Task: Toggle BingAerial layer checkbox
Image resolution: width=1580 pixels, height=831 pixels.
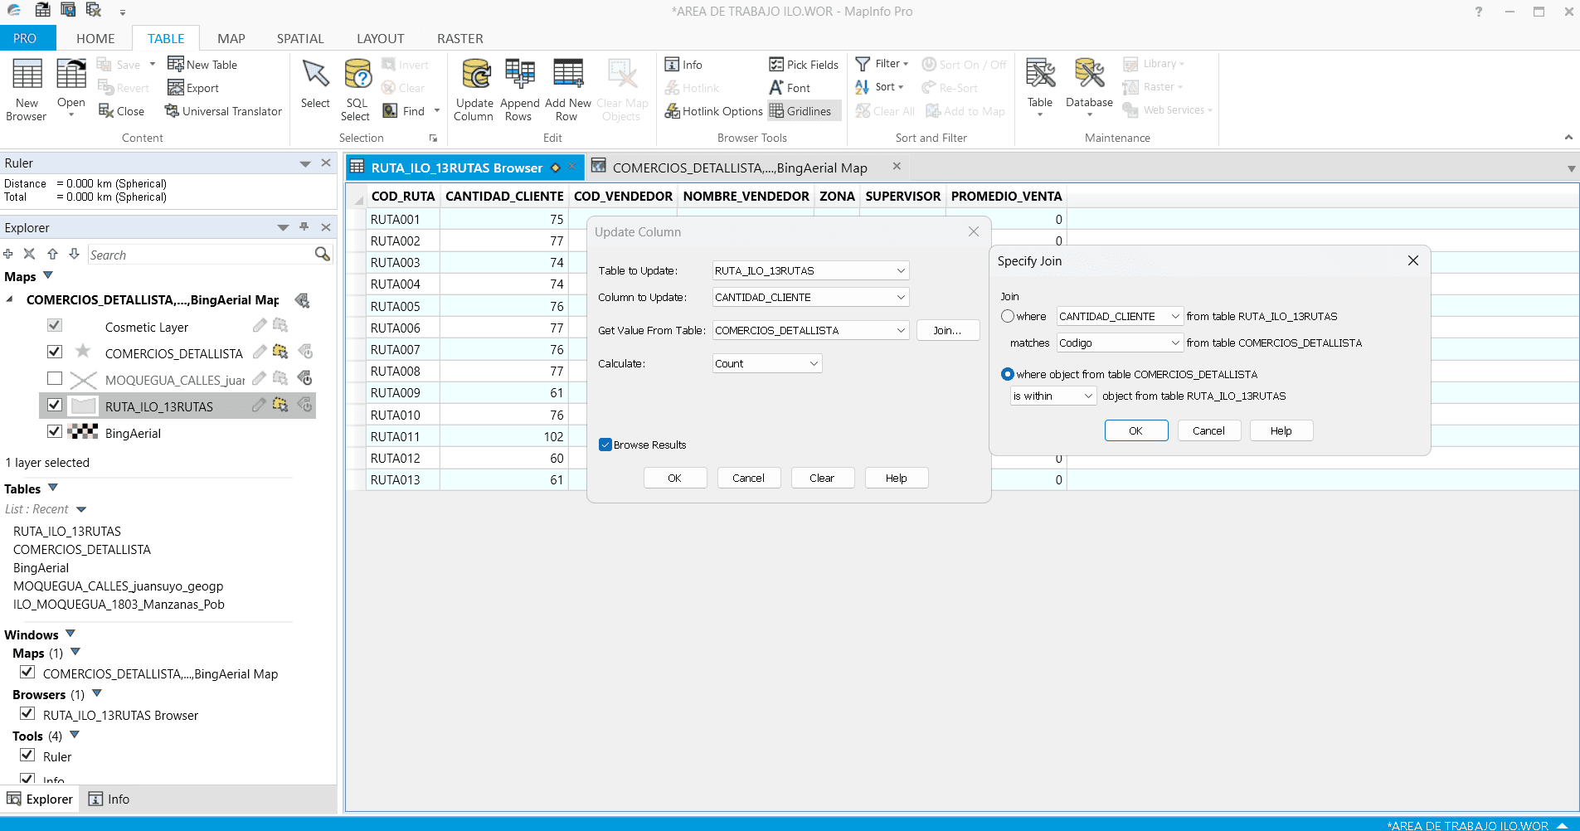Action: (x=55, y=431)
